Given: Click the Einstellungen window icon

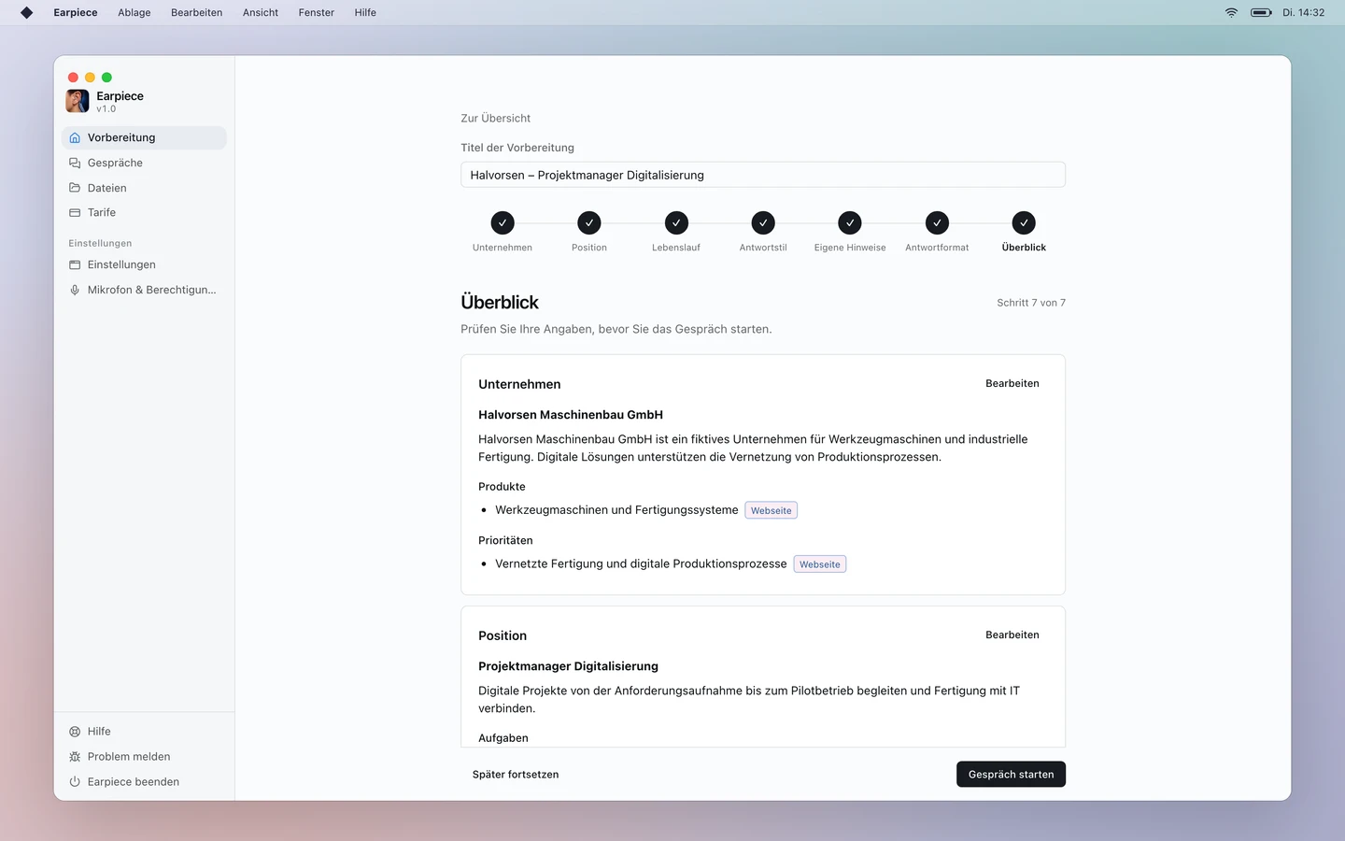Looking at the screenshot, I should pyautogui.click(x=75, y=264).
